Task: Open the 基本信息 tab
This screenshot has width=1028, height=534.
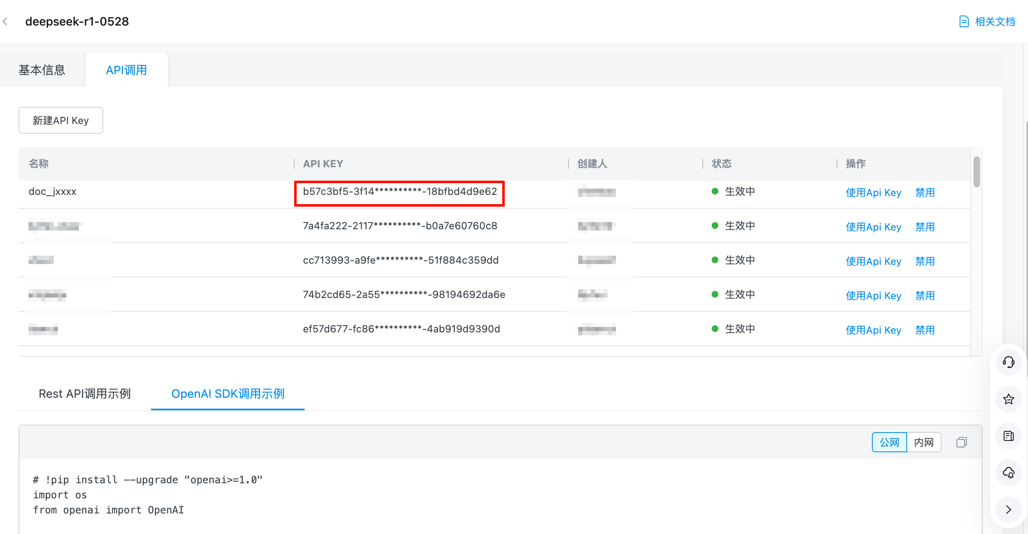Action: (42, 70)
